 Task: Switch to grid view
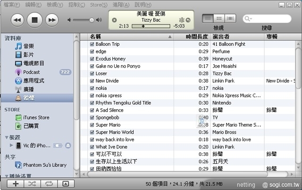[219, 18]
